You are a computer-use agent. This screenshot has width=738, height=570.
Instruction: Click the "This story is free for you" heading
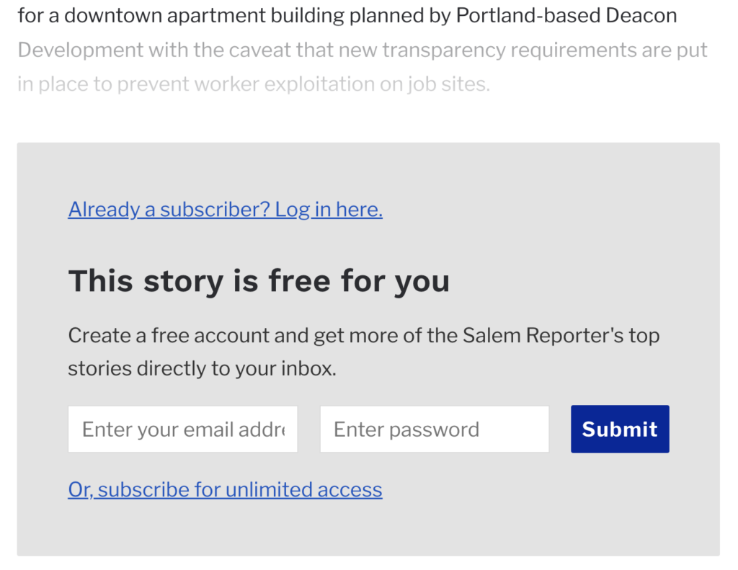[259, 281]
